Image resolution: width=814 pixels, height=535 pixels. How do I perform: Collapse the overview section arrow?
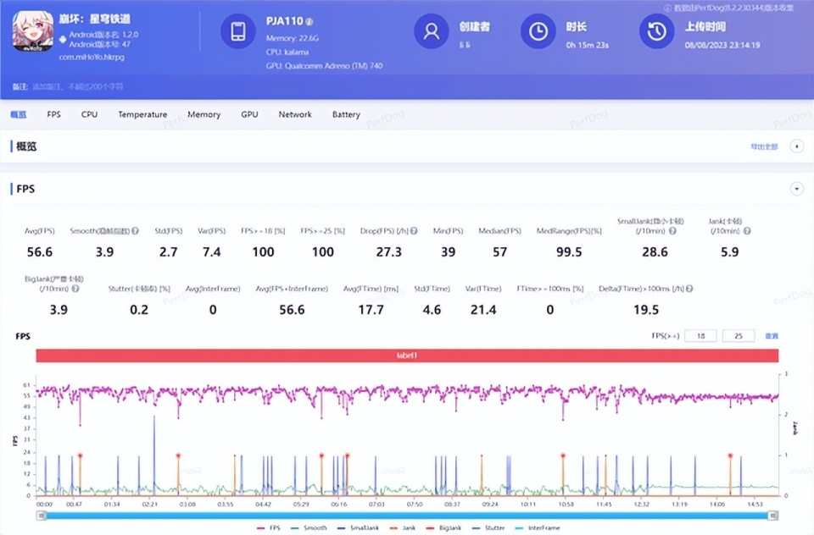[796, 146]
